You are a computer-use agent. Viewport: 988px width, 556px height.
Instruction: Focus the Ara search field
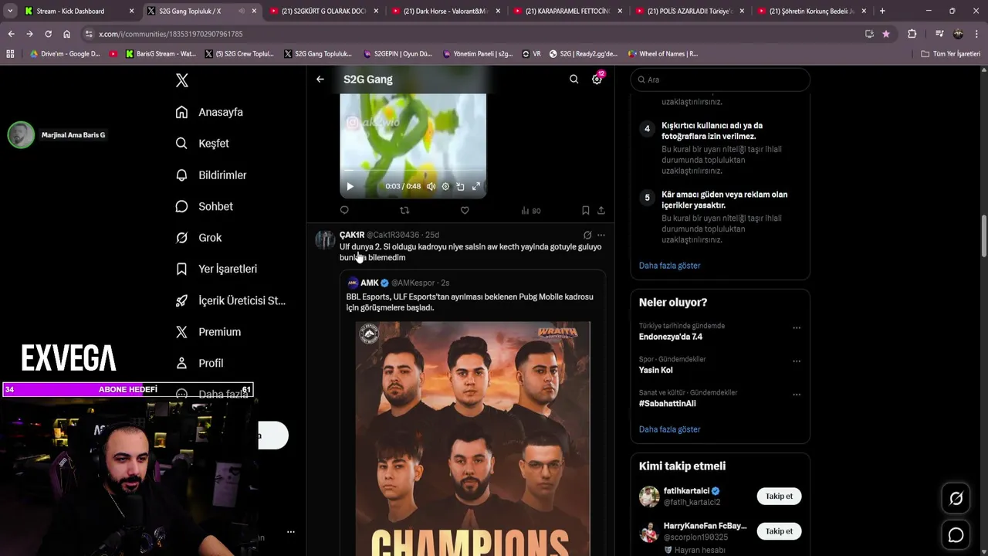pyautogui.click(x=720, y=80)
